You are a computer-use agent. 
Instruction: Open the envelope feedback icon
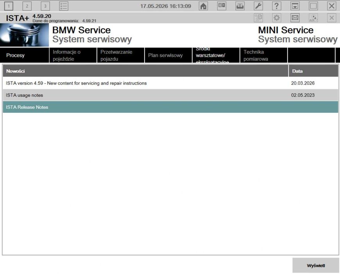click(x=295, y=18)
